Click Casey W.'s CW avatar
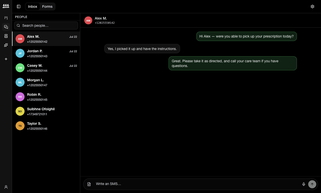The width and height of the screenshot is (321, 193). tap(20, 68)
